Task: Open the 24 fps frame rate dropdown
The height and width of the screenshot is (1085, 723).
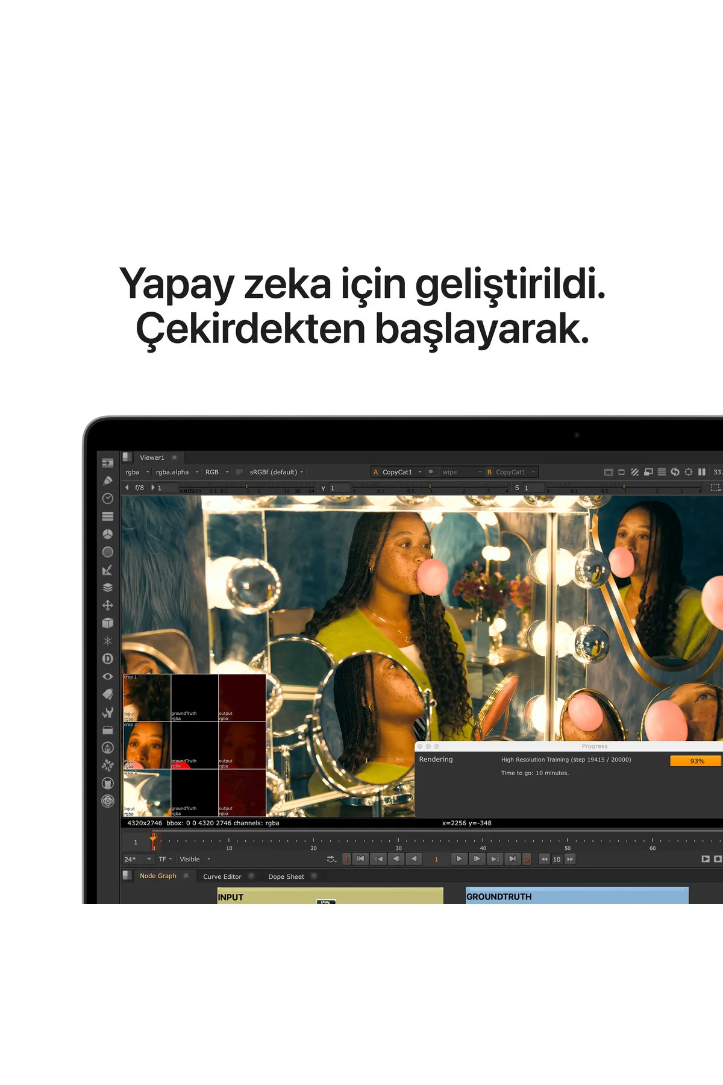Action: 137,859
